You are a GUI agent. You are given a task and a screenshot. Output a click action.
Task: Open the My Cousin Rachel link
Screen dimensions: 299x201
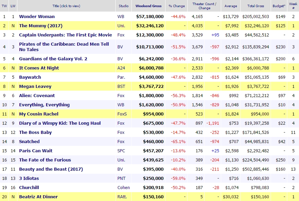click(x=39, y=114)
